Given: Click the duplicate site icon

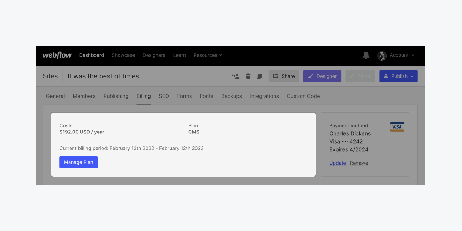Looking at the screenshot, I should pos(259,76).
